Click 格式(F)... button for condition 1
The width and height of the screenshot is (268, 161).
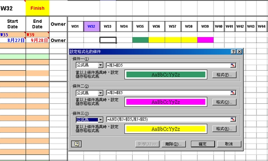pyautogui.click(x=224, y=75)
